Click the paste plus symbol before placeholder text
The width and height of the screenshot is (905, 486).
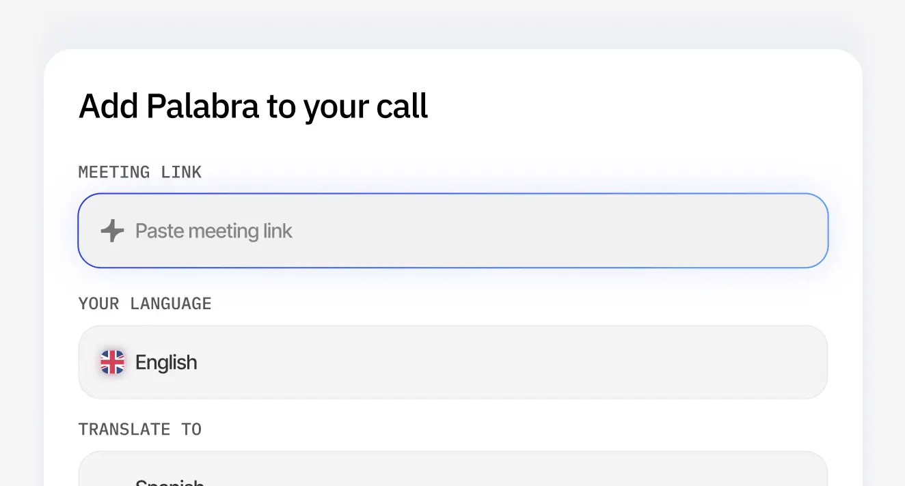(x=111, y=230)
